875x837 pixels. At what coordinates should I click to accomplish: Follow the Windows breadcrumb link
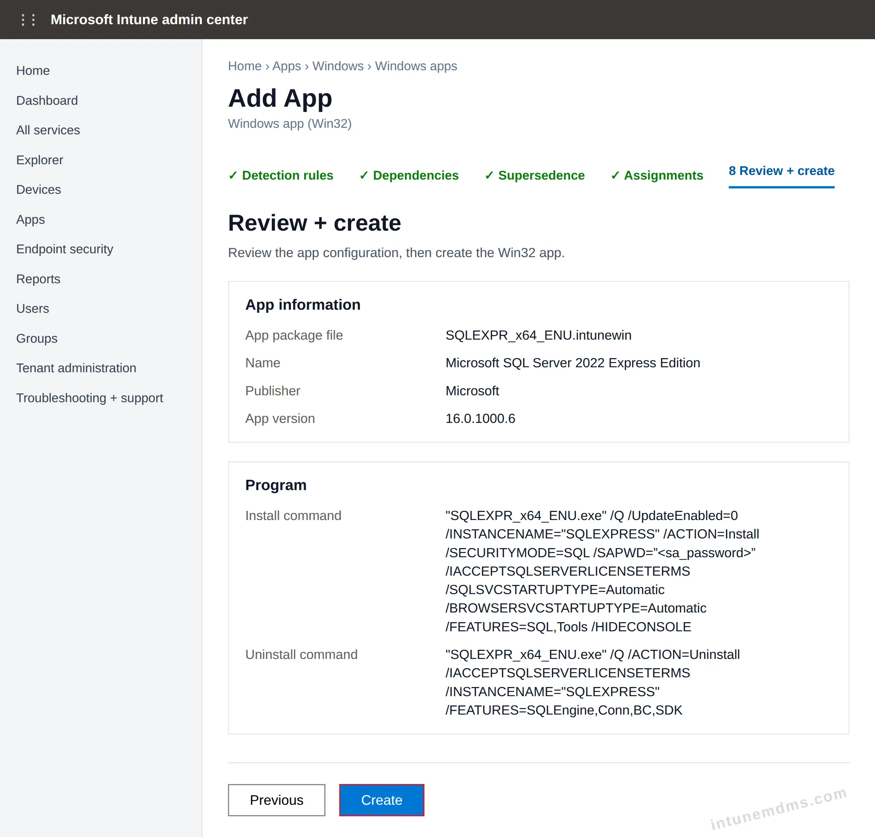click(x=338, y=66)
